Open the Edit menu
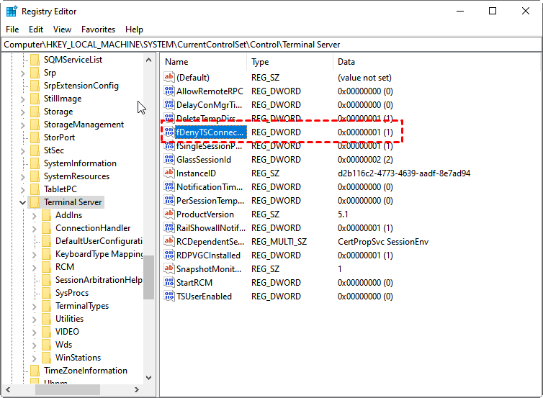 coord(36,30)
